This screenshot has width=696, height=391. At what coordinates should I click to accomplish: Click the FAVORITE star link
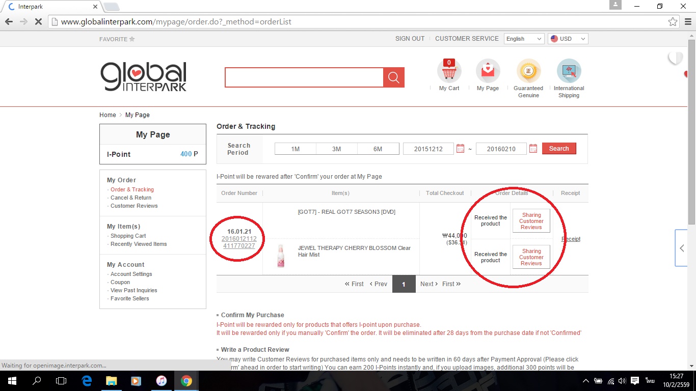pos(117,39)
